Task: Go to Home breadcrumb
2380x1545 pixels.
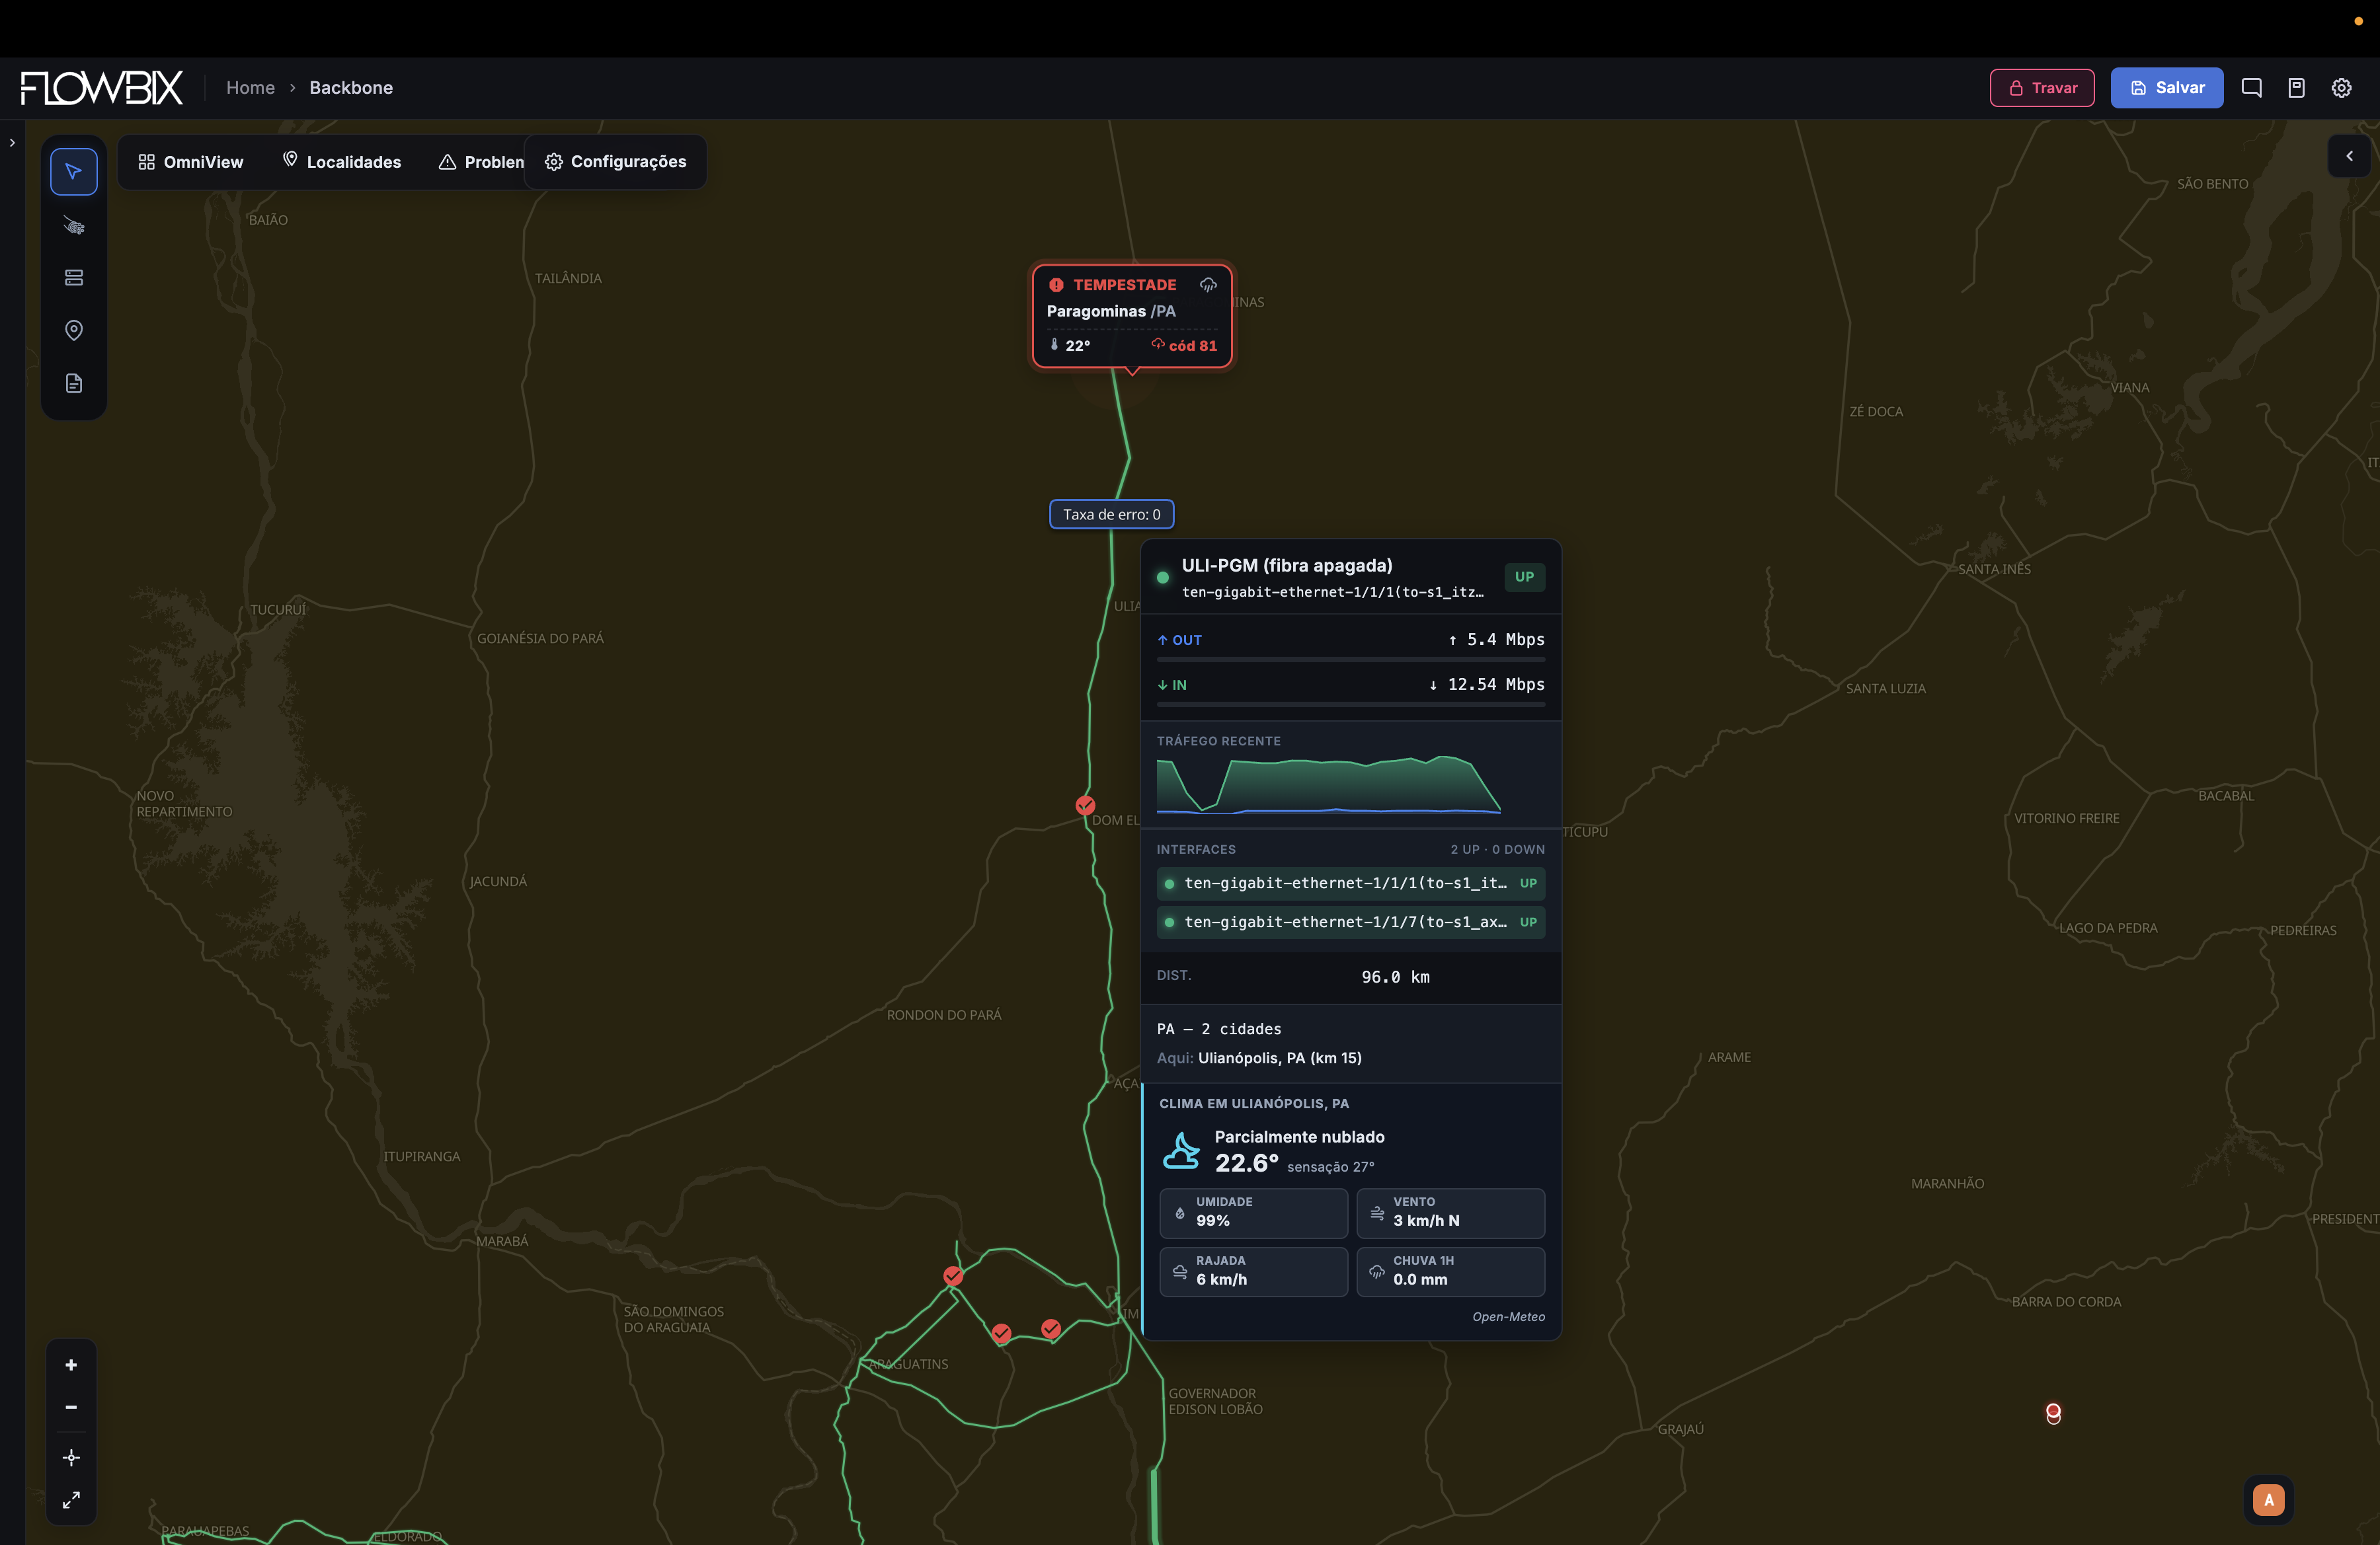Action: (x=250, y=88)
